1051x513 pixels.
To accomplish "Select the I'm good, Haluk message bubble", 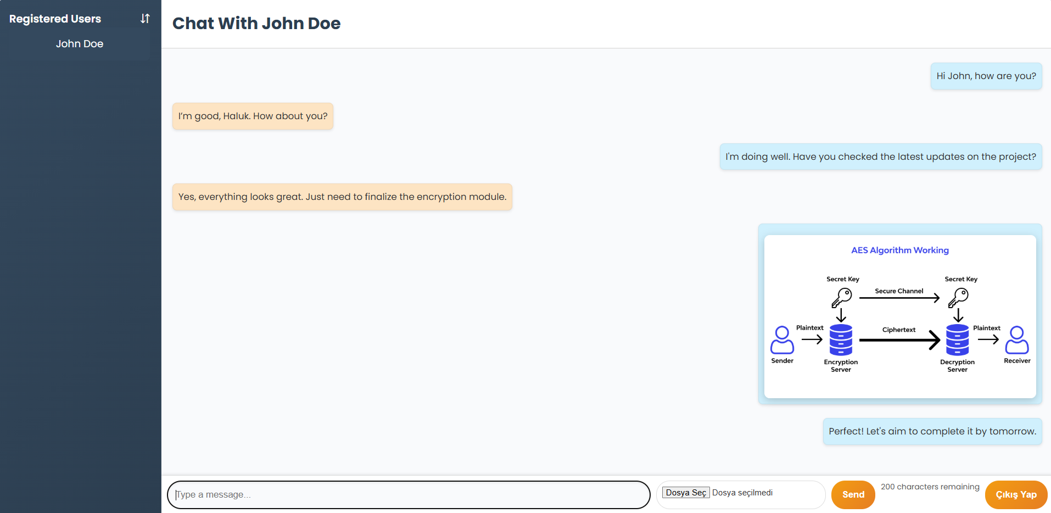I will tap(252, 116).
